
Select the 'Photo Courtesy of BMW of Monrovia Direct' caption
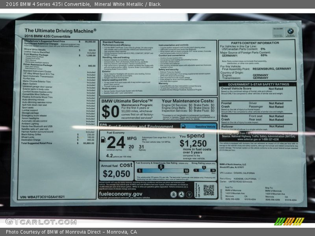54,232
